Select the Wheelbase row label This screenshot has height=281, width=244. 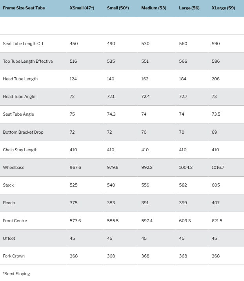click(x=14, y=167)
